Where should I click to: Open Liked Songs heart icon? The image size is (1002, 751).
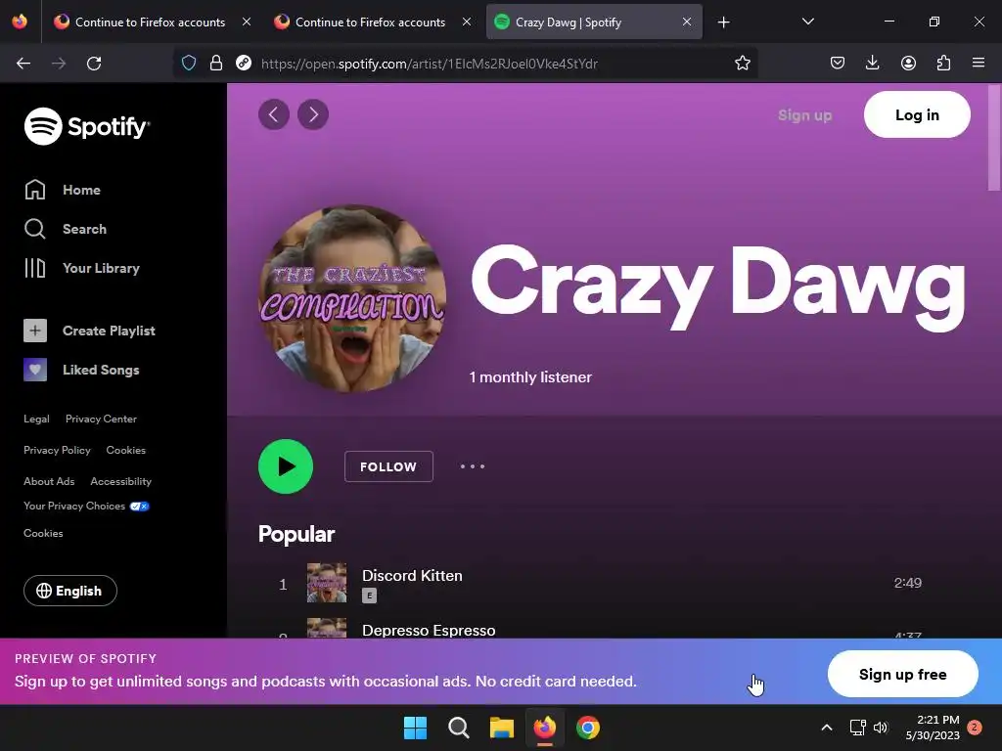click(x=35, y=370)
